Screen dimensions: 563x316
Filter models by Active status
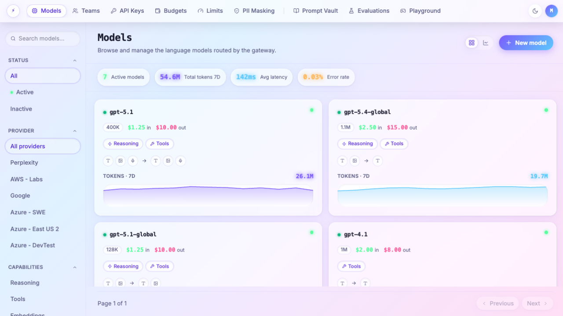coord(43,92)
